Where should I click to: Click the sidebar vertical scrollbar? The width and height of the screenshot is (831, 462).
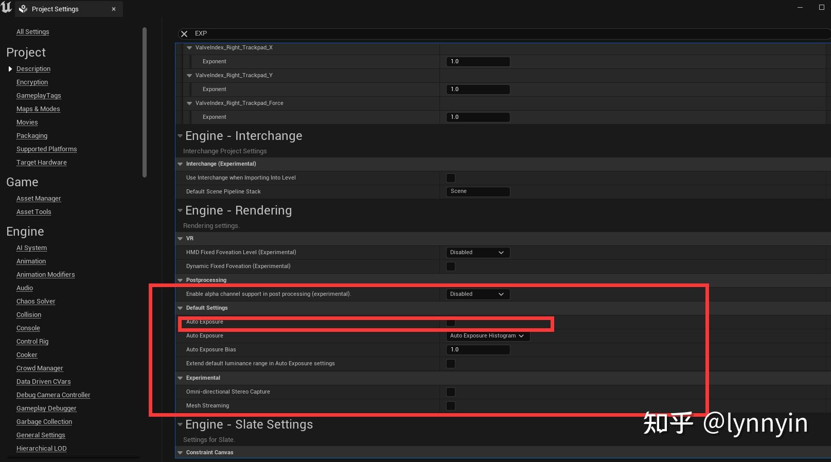coord(145,102)
